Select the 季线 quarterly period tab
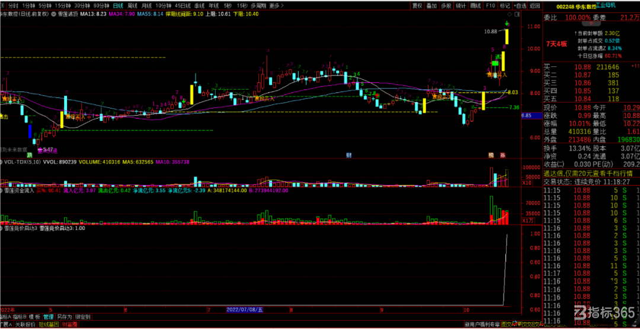 click(x=199, y=6)
